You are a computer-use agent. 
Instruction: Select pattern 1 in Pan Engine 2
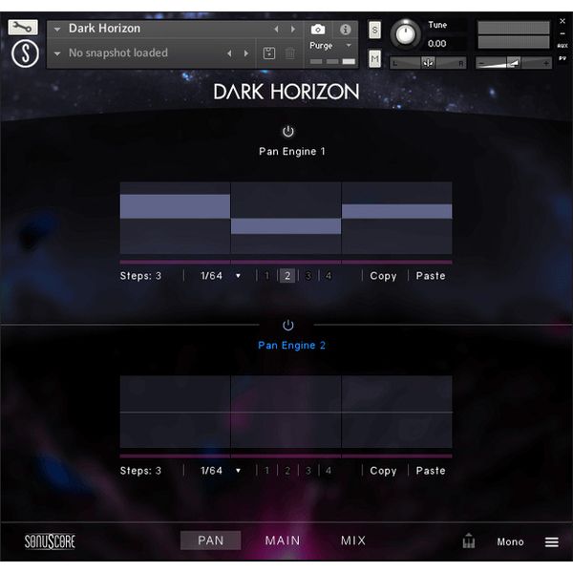click(266, 471)
